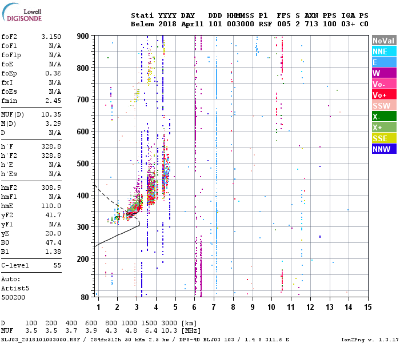Click the foEp value 0.36
The width and height of the screenshot is (400, 343).
(x=53, y=74)
